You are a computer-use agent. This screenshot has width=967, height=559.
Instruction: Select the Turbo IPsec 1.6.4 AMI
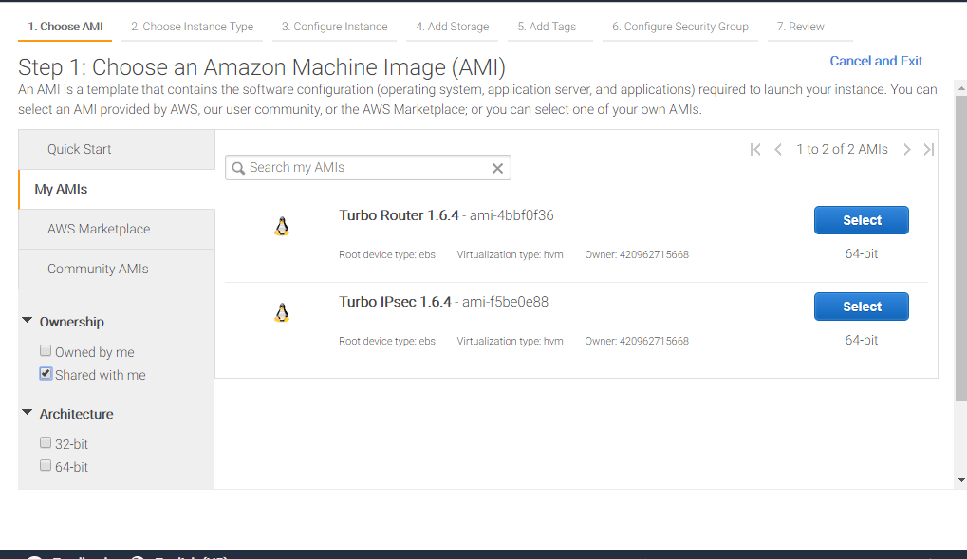(861, 307)
